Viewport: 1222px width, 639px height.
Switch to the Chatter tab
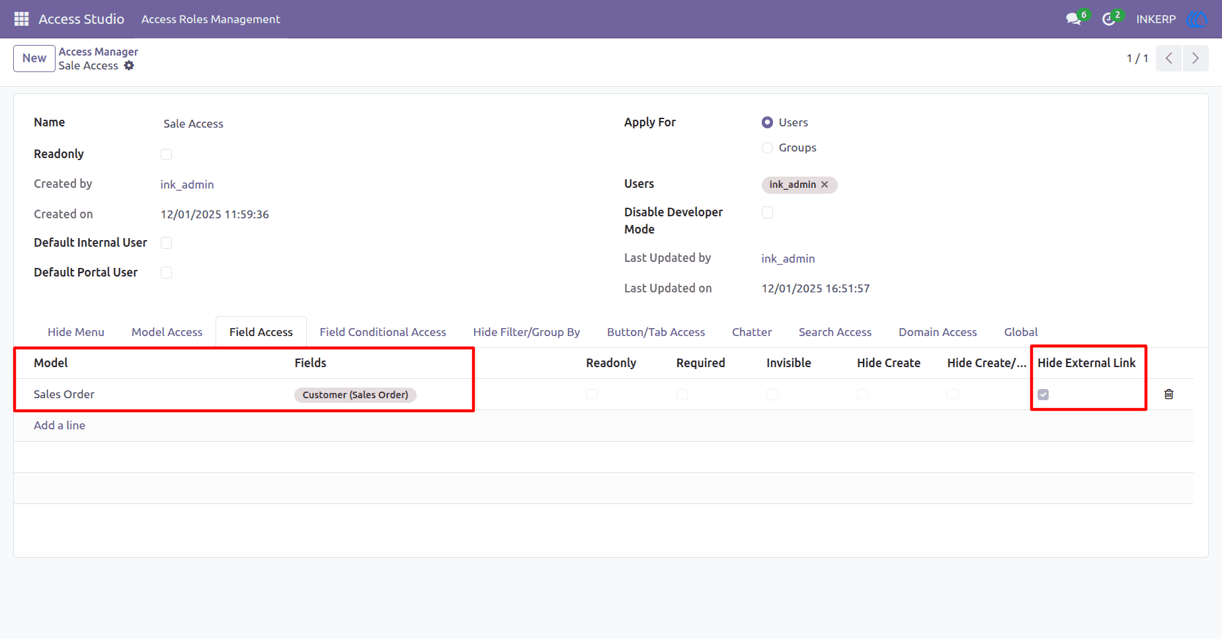752,332
